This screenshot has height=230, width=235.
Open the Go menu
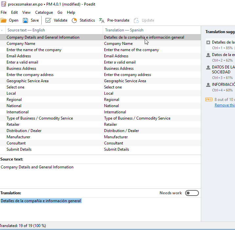(60, 12)
